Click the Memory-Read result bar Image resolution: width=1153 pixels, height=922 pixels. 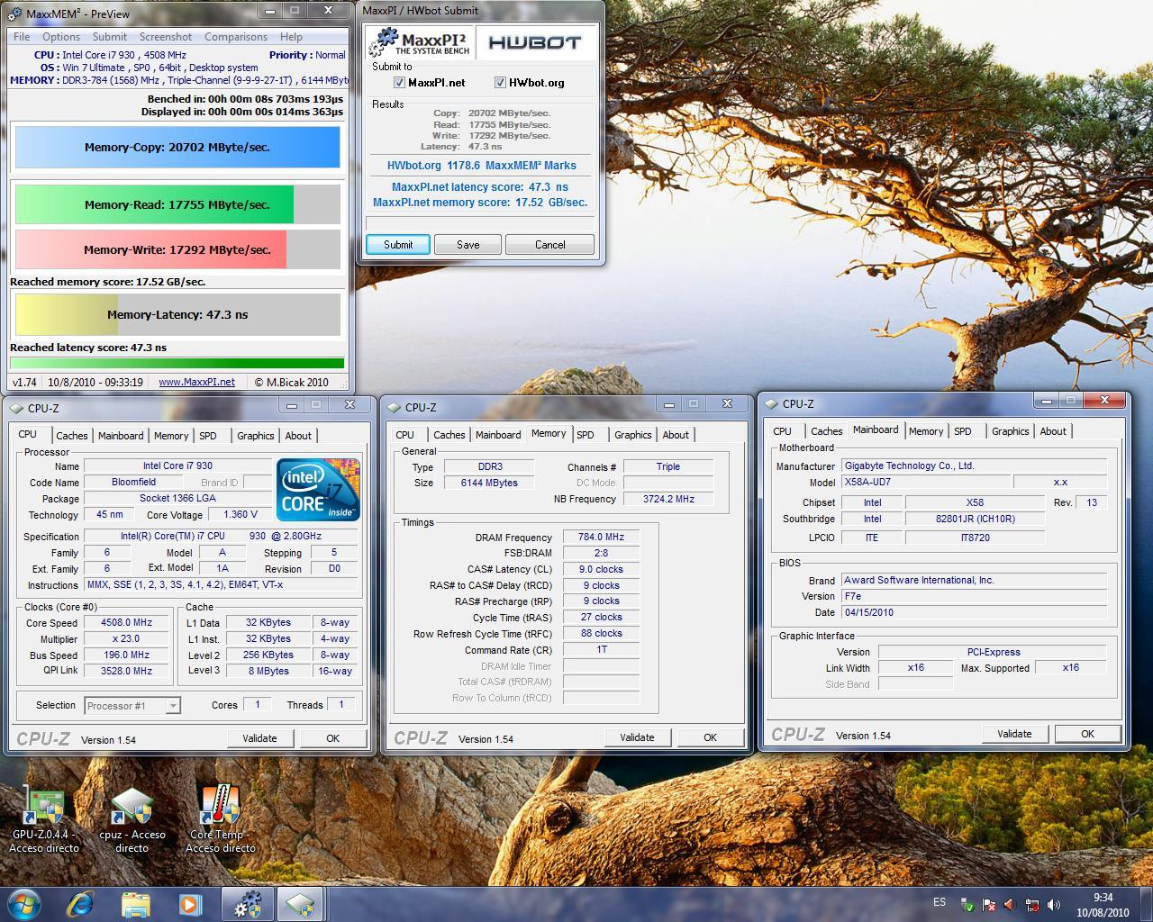point(177,204)
